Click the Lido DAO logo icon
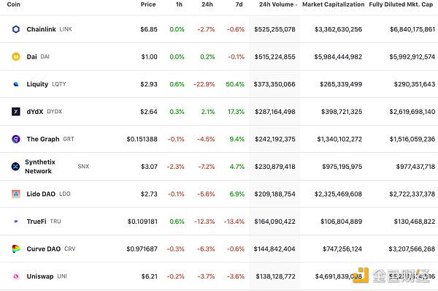 [x=16, y=194]
